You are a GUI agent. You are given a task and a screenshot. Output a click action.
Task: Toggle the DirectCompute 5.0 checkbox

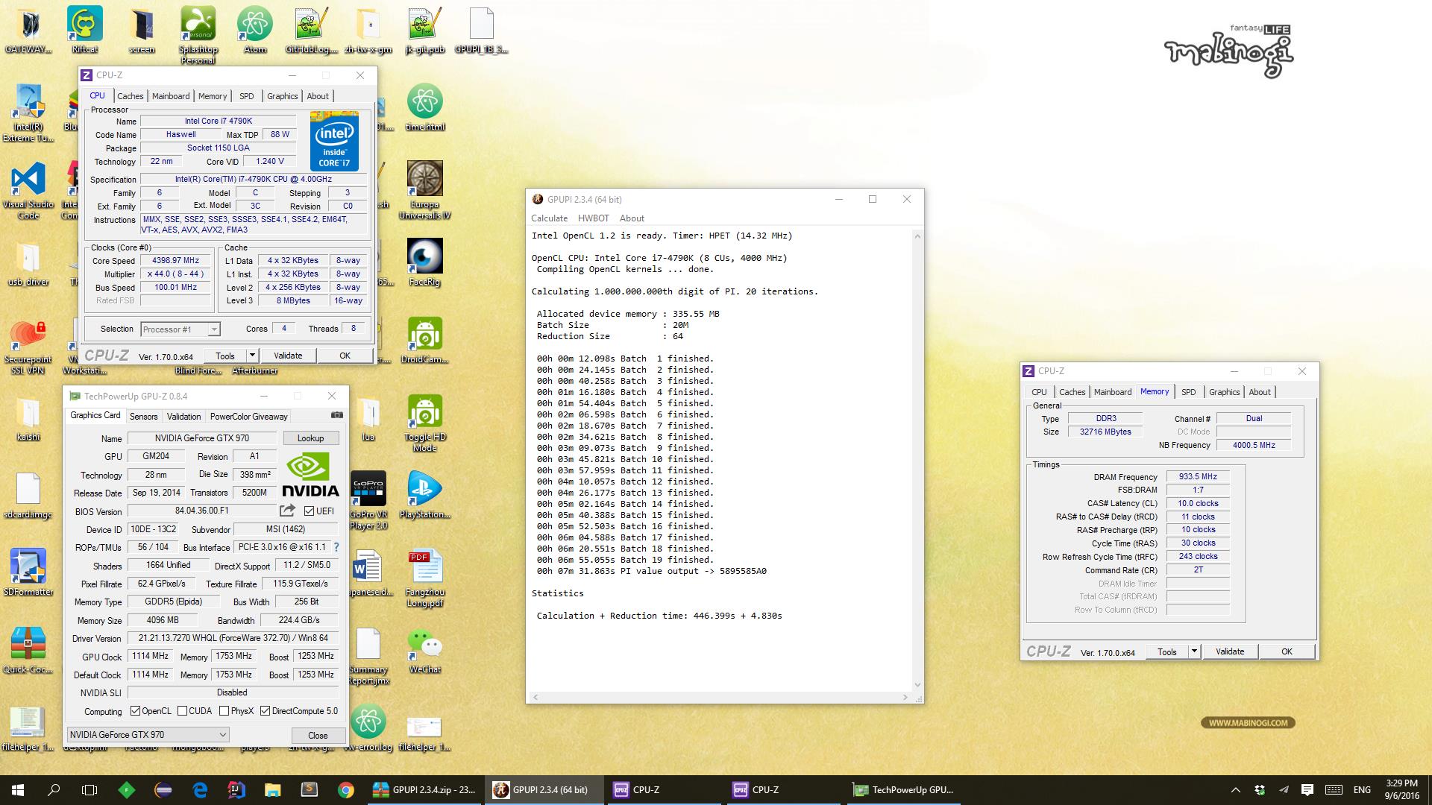(x=265, y=711)
